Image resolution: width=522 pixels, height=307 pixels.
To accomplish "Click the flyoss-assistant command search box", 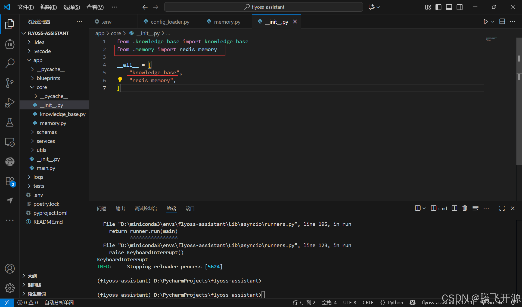I will pos(263,7).
